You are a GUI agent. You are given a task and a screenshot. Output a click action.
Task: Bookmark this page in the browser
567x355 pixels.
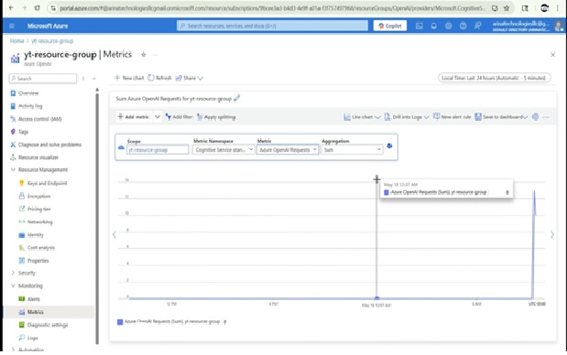507,8
